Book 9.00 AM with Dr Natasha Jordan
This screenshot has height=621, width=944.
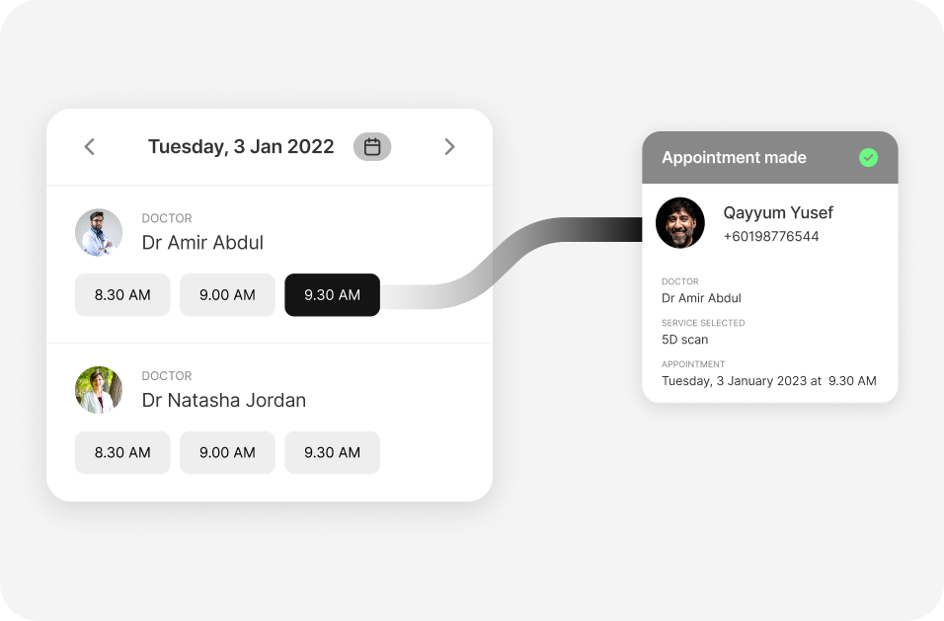227,452
